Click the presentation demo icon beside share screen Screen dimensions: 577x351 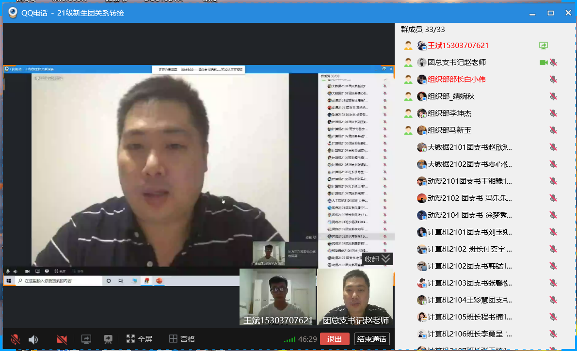(108, 339)
